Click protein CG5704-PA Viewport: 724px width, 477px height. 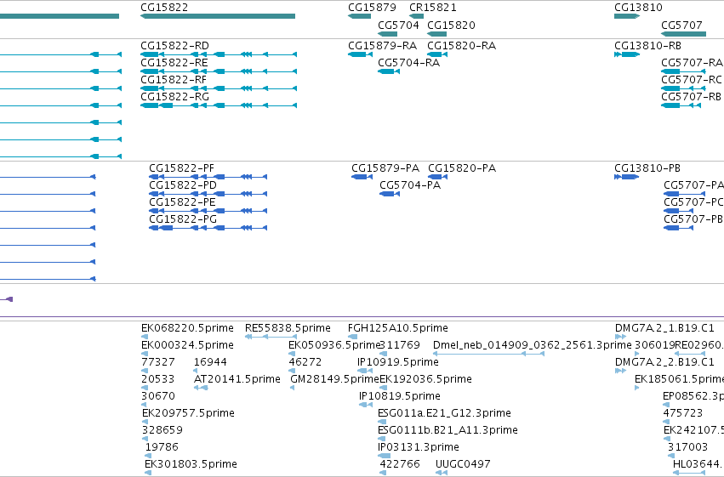coord(390,194)
